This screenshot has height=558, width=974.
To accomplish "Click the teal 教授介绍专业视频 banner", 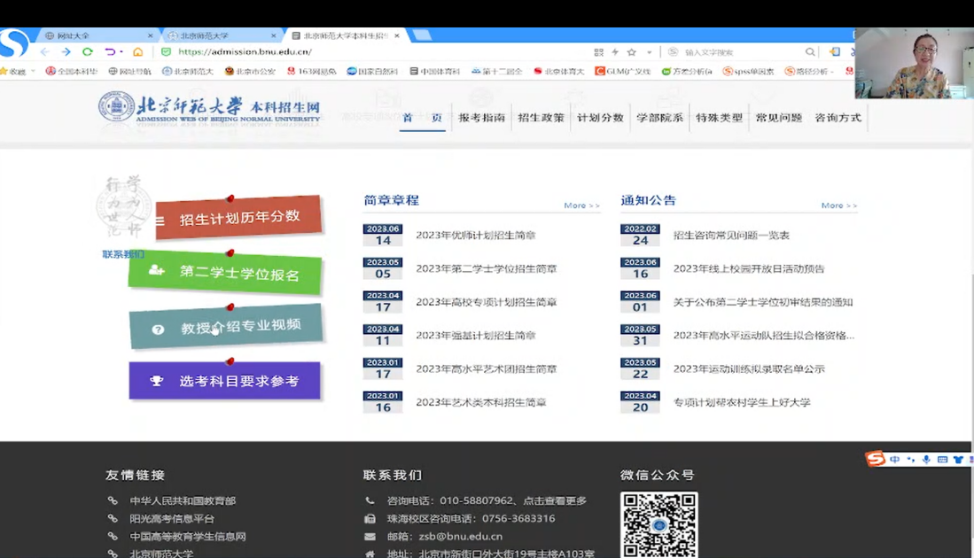I will coord(226,326).
